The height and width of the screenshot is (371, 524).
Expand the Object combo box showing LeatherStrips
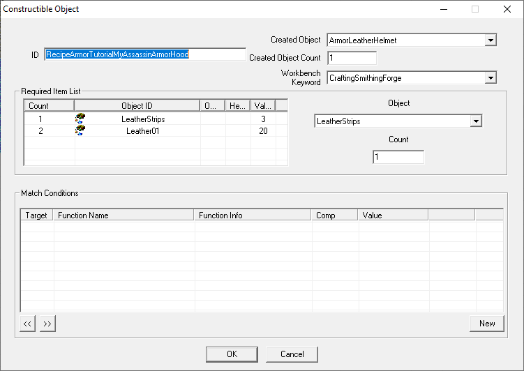pos(476,121)
